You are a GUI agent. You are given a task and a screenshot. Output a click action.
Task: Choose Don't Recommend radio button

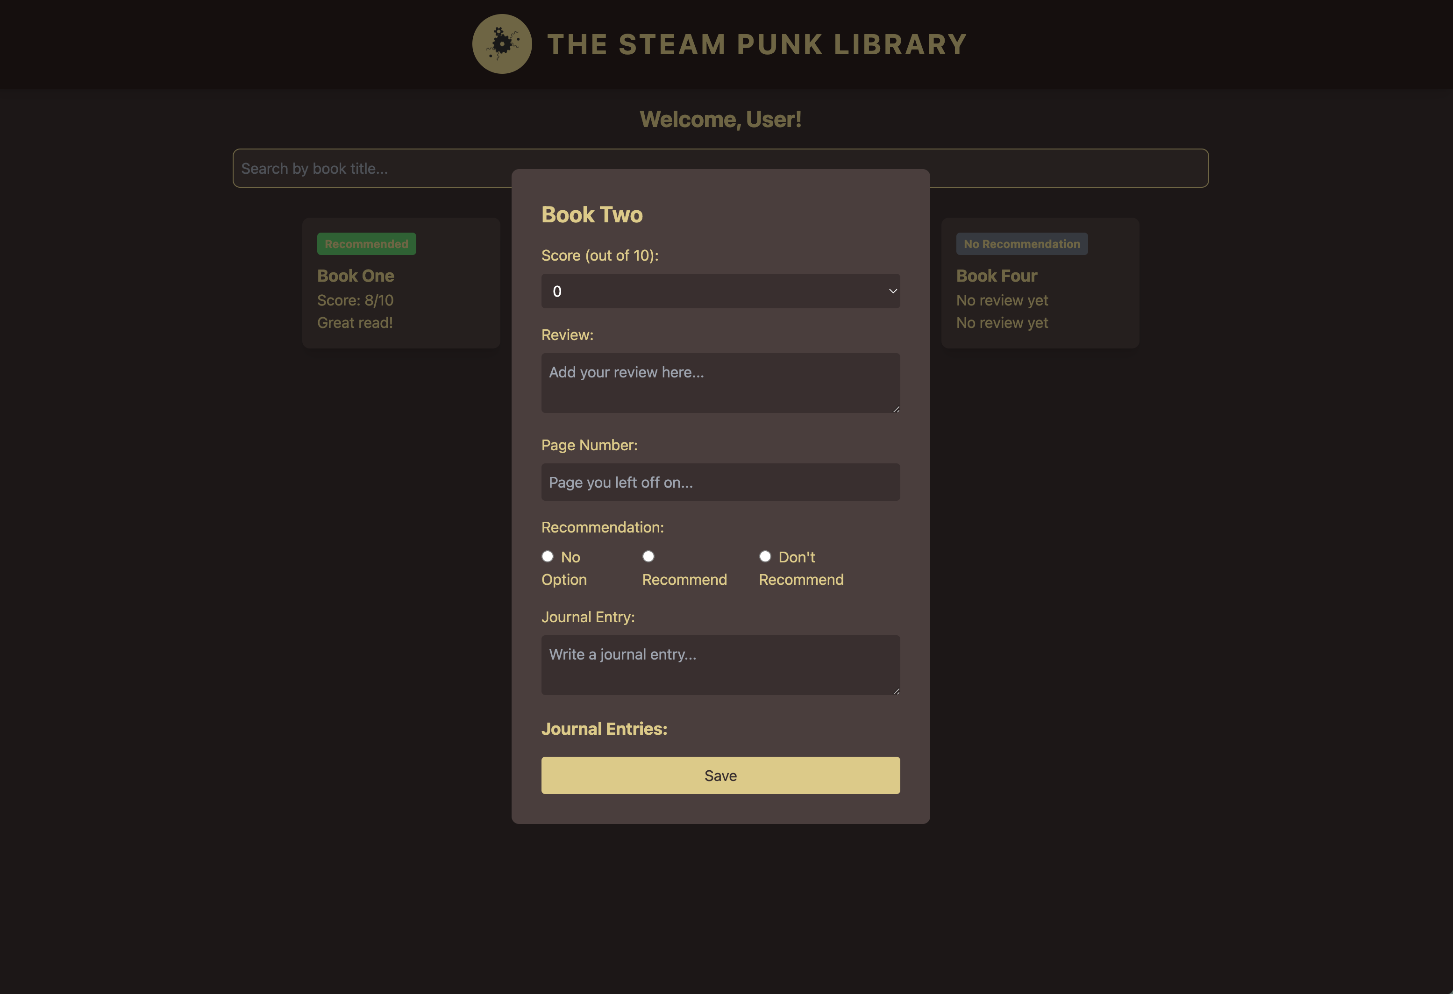click(765, 556)
